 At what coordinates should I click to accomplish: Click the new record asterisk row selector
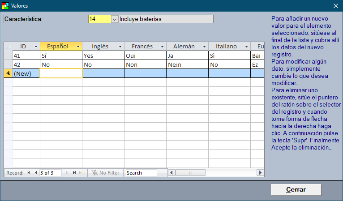pos(8,73)
